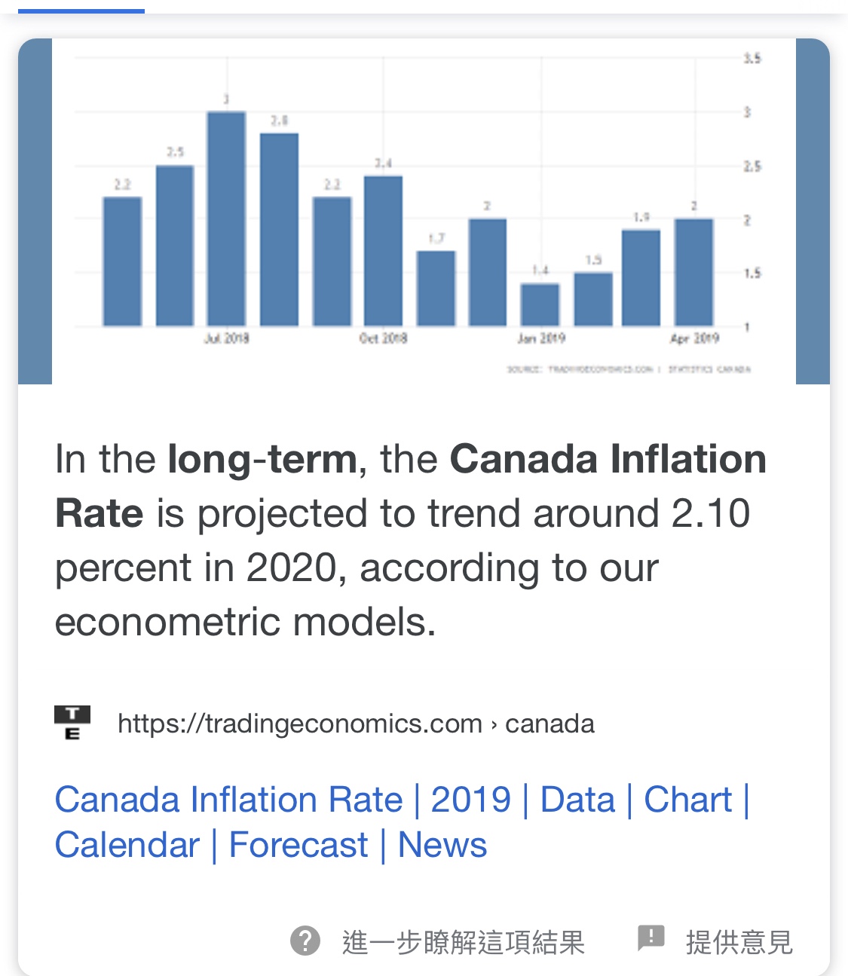Image resolution: width=848 pixels, height=976 pixels.
Task: Click the word Forecast in the result title
Action: click(x=298, y=845)
